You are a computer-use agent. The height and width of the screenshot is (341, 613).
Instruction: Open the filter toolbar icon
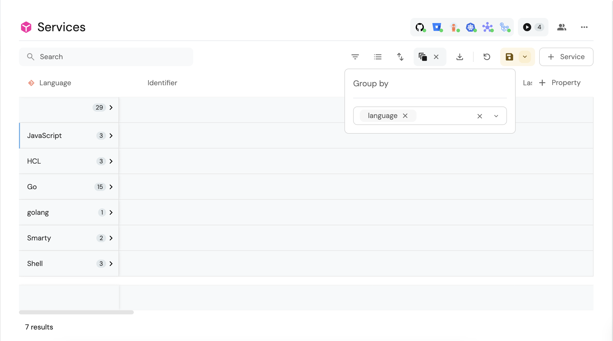click(355, 57)
